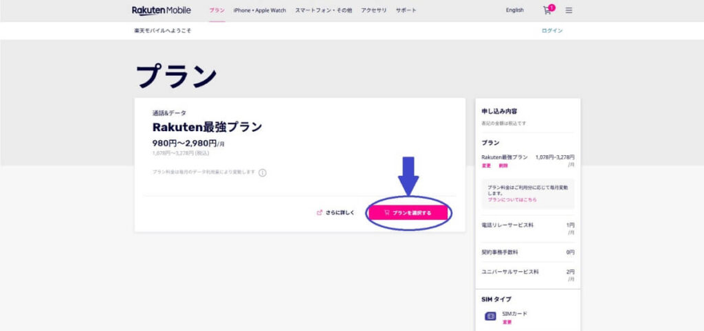Image resolution: width=704 pixels, height=331 pixels.
Task: Open the スマートフォン・その他 menu item
Action: point(323,10)
